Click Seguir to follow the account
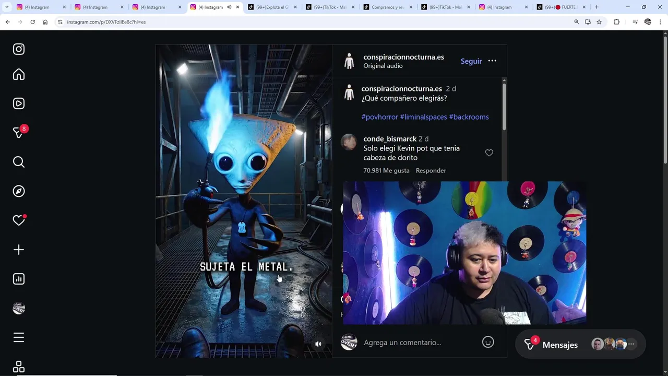 pyautogui.click(x=471, y=61)
